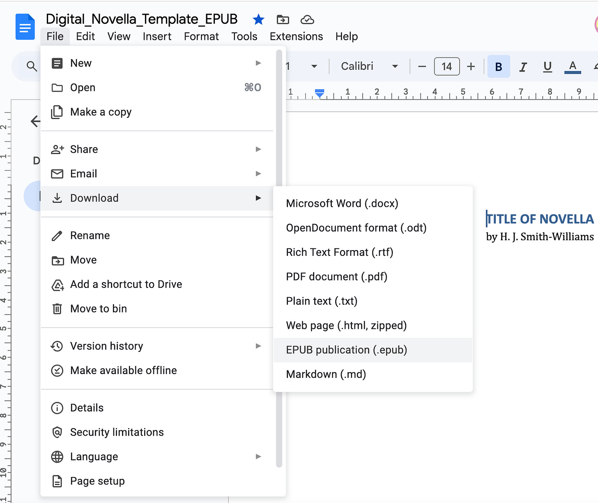Click the font size field showing 14

tap(446, 67)
